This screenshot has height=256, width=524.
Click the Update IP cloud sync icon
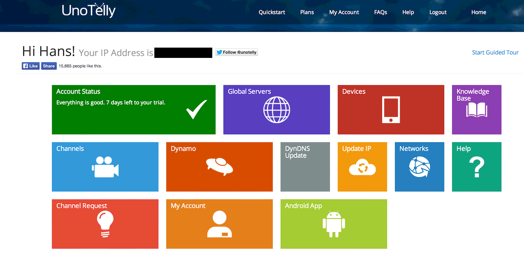(362, 168)
